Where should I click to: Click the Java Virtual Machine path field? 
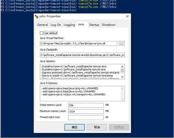79,43
